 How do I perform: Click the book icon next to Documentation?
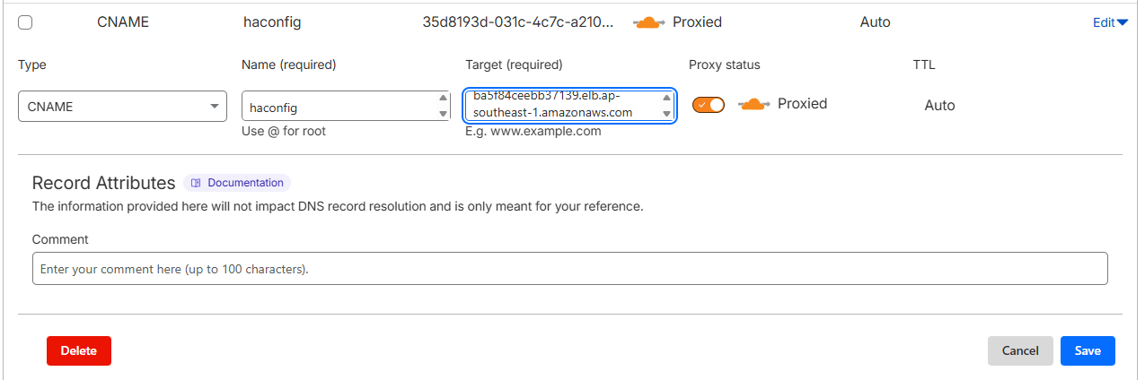pyautogui.click(x=196, y=183)
